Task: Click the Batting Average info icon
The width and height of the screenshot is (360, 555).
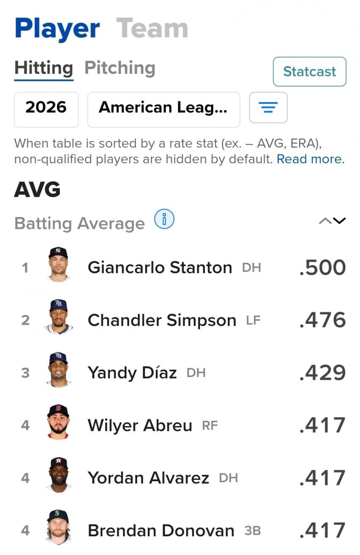Action: click(x=164, y=220)
